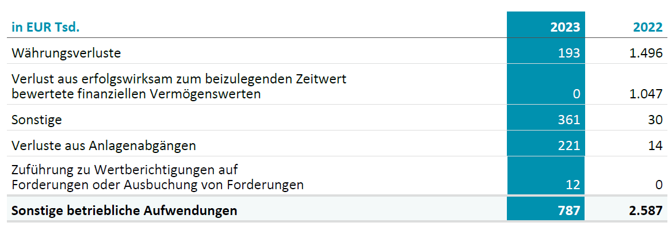Select the 'in EUR Tsd.' header label
This screenshot has height=230, width=672.
[46, 28]
